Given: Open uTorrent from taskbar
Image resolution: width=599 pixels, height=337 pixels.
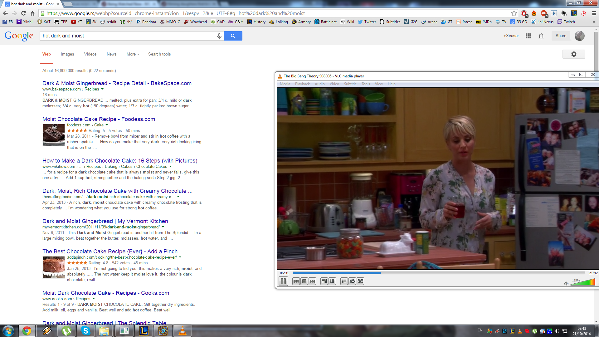Looking at the screenshot, I should (66, 331).
